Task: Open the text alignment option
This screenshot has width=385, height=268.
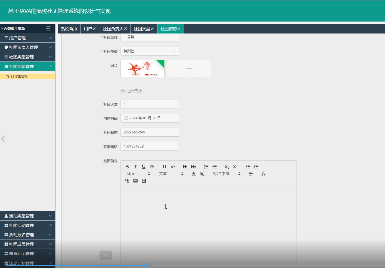Action: tap(251, 174)
